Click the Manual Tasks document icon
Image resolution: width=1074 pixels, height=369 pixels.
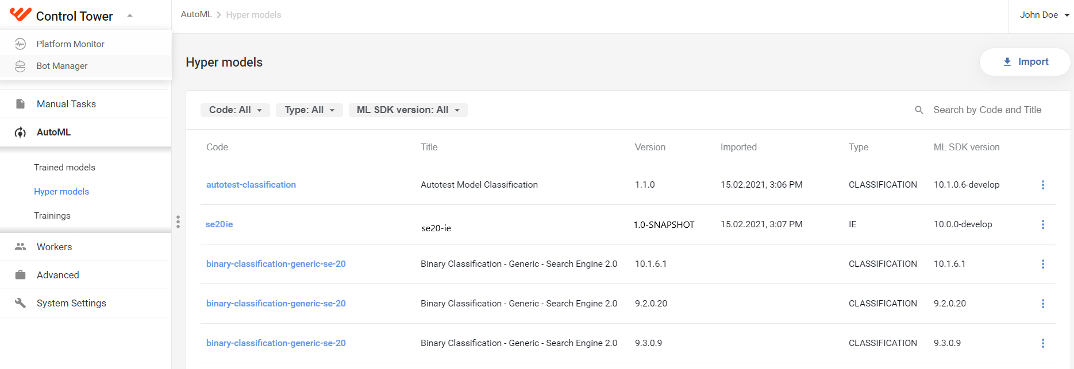21,104
